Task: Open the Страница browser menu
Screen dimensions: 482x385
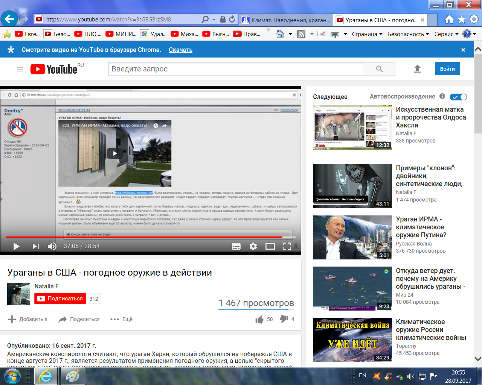Action: tap(367, 34)
